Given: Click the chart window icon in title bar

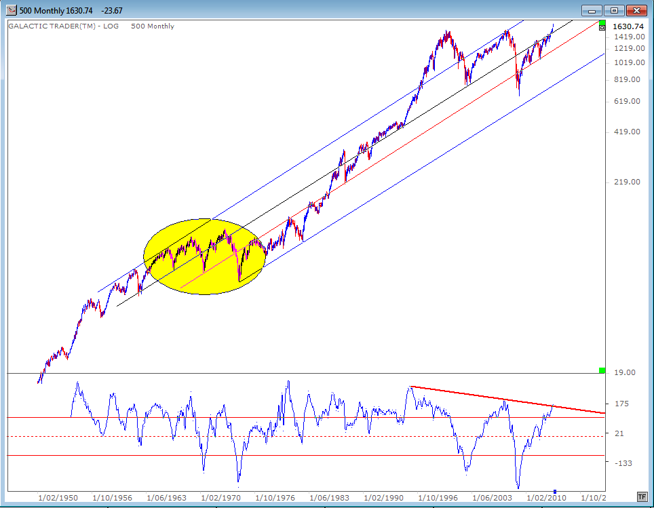Looking at the screenshot, I should tap(12, 10).
